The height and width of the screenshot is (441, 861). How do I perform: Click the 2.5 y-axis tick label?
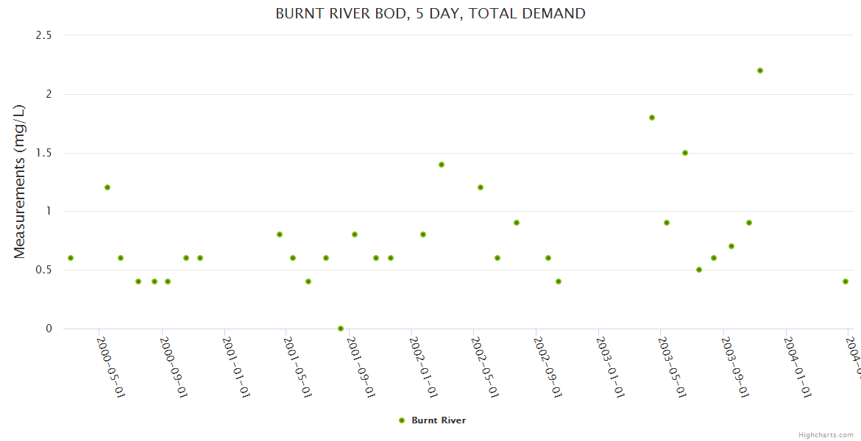point(44,35)
